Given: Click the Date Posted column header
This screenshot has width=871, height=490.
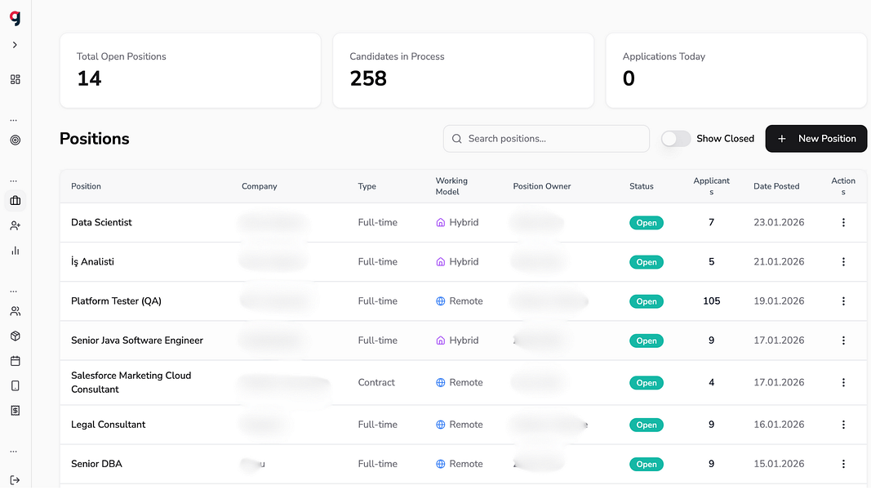Looking at the screenshot, I should (x=775, y=186).
